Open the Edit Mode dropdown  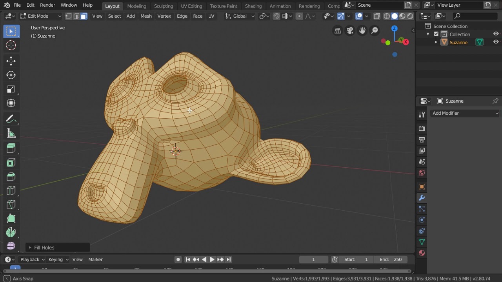click(40, 16)
